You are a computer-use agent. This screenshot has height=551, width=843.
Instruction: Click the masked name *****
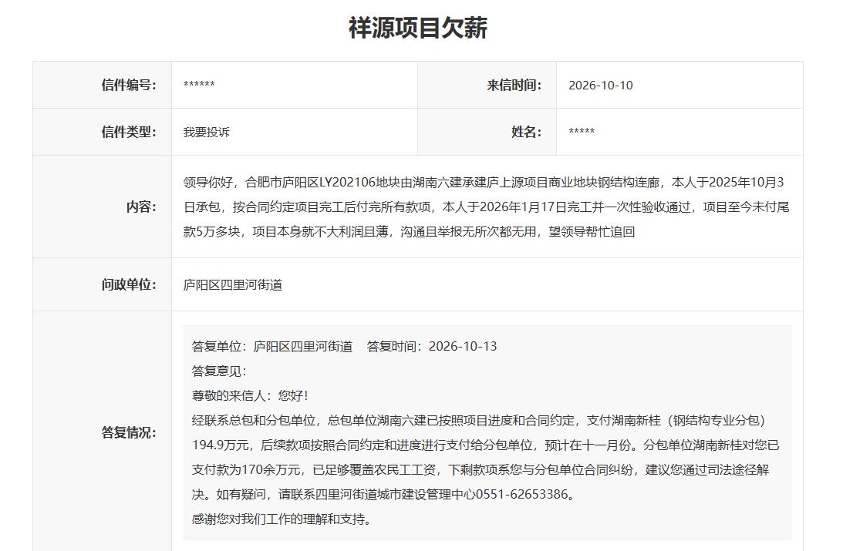tap(582, 132)
